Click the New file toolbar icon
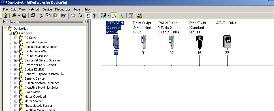The image size is (274, 111). click(x=5, y=16)
